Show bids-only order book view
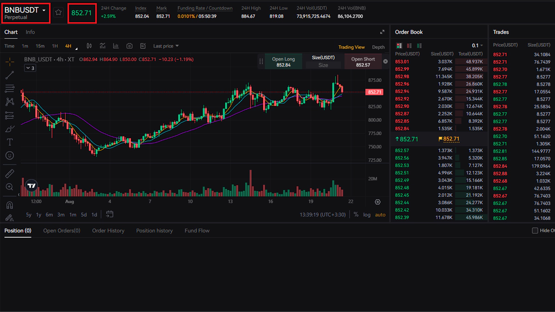The width and height of the screenshot is (555, 312). point(419,45)
